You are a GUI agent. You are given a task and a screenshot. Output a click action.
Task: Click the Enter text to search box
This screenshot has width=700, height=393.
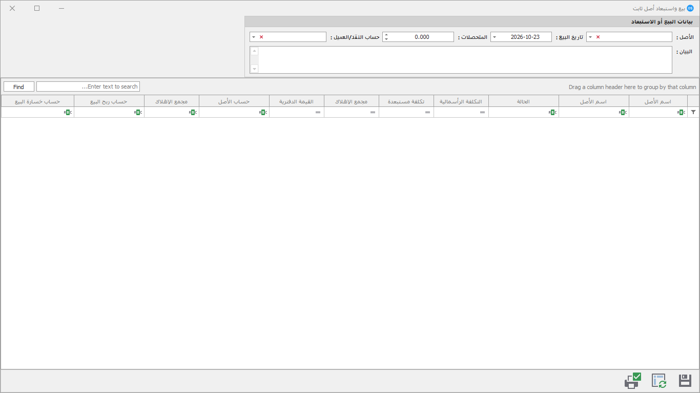tap(88, 86)
